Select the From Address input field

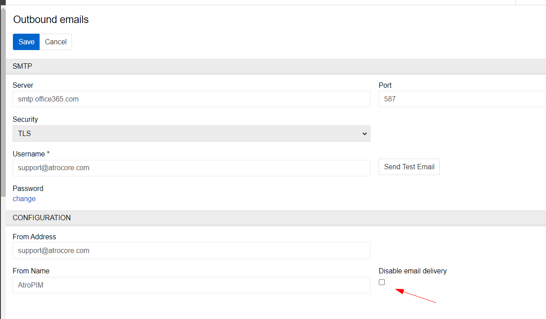(x=191, y=251)
